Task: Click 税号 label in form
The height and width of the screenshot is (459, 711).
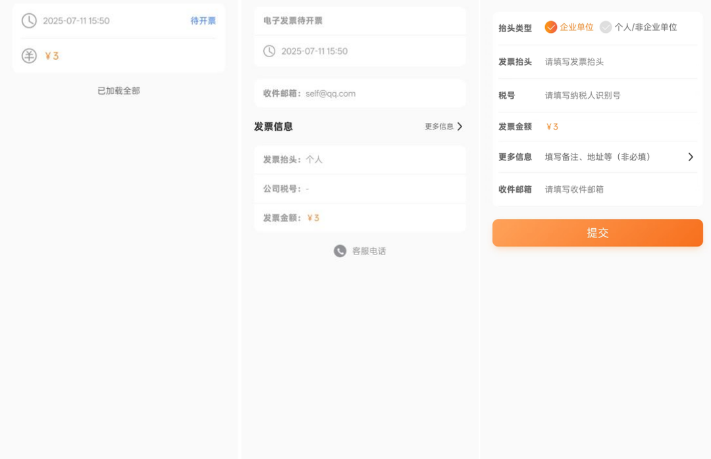Action: [506, 95]
